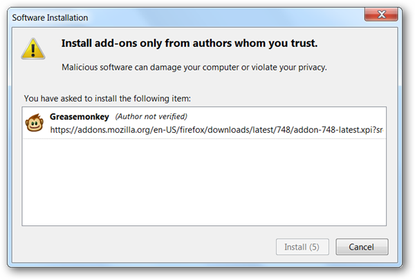Viewport: 415px width, 280px height.
Task: Select the Greasemonkey add-on name
Action: click(x=80, y=116)
